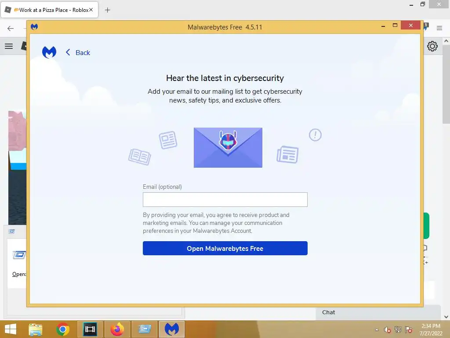
Task: Switch to Malwarebytes on the taskbar
Action: (x=172, y=329)
